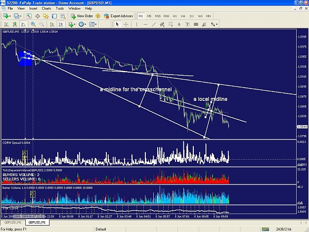
Task: Toggle the Terminal panel icon
Action: [54, 16]
